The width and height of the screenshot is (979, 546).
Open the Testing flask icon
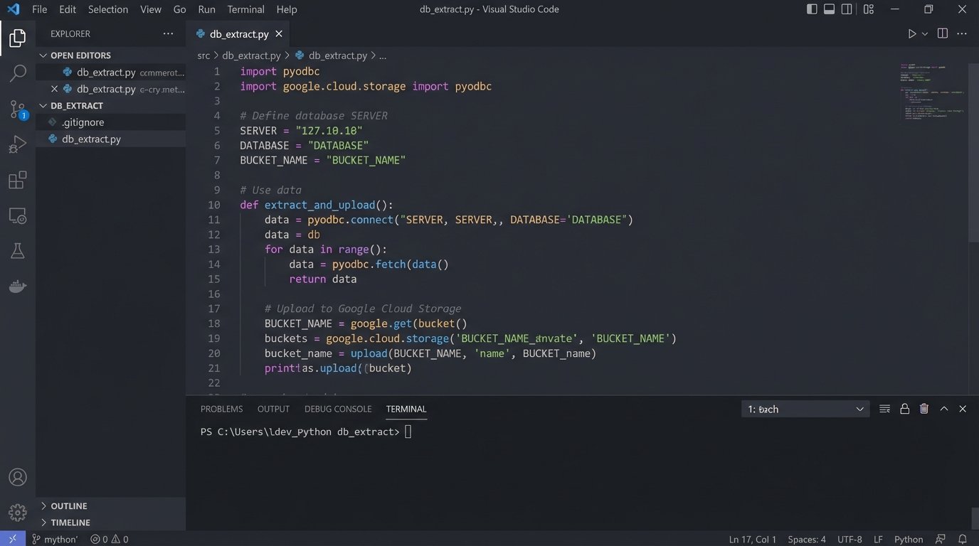pos(18,251)
